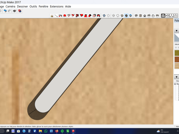The height and width of the screenshot is (134, 179).
Task: Collapse the lower tray panel arrow
Action: pos(177,77)
